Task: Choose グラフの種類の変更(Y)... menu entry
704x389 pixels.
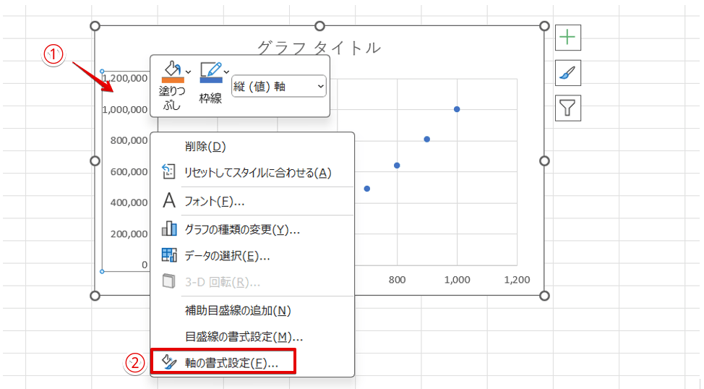Action: pyautogui.click(x=252, y=229)
